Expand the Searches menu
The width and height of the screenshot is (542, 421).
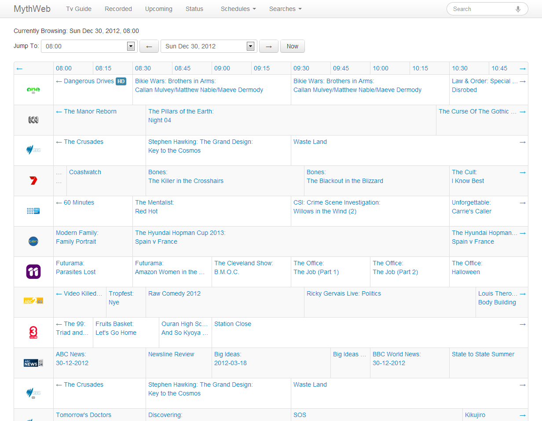coord(285,9)
